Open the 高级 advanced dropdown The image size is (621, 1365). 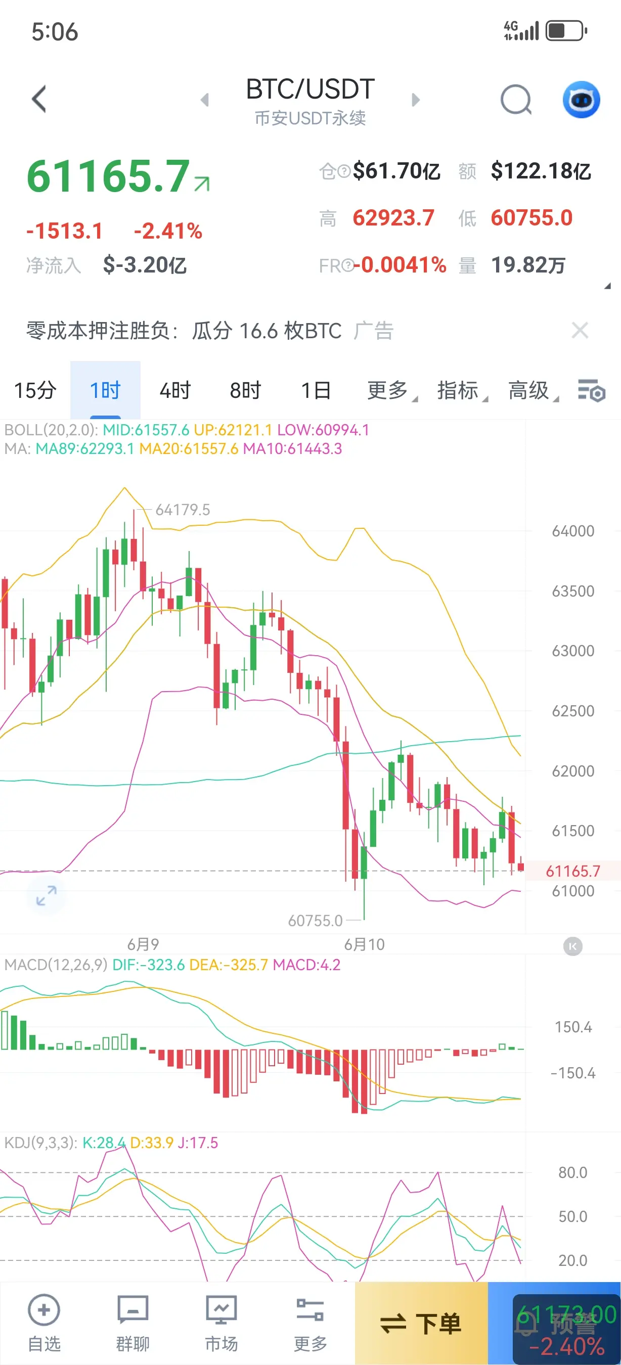click(533, 390)
